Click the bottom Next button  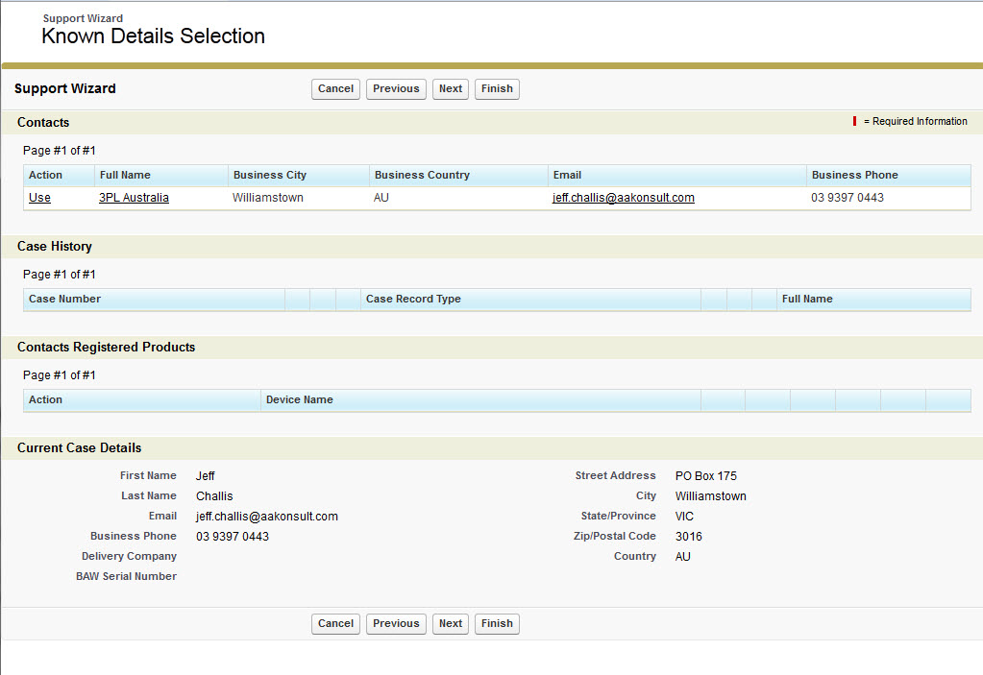tap(450, 624)
